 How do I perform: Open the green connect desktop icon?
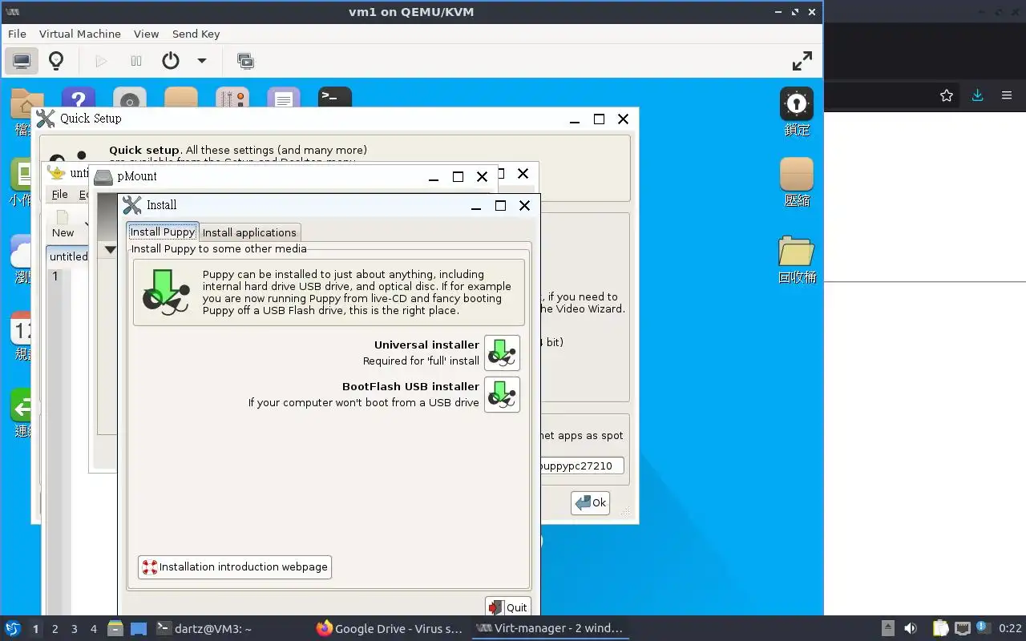pyautogui.click(x=21, y=405)
